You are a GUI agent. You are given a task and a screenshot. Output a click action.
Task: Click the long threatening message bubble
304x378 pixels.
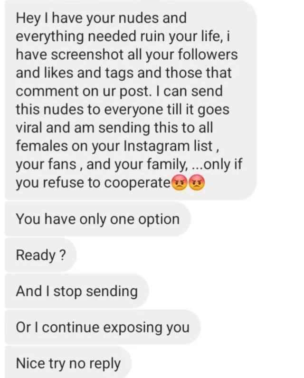click(131, 100)
